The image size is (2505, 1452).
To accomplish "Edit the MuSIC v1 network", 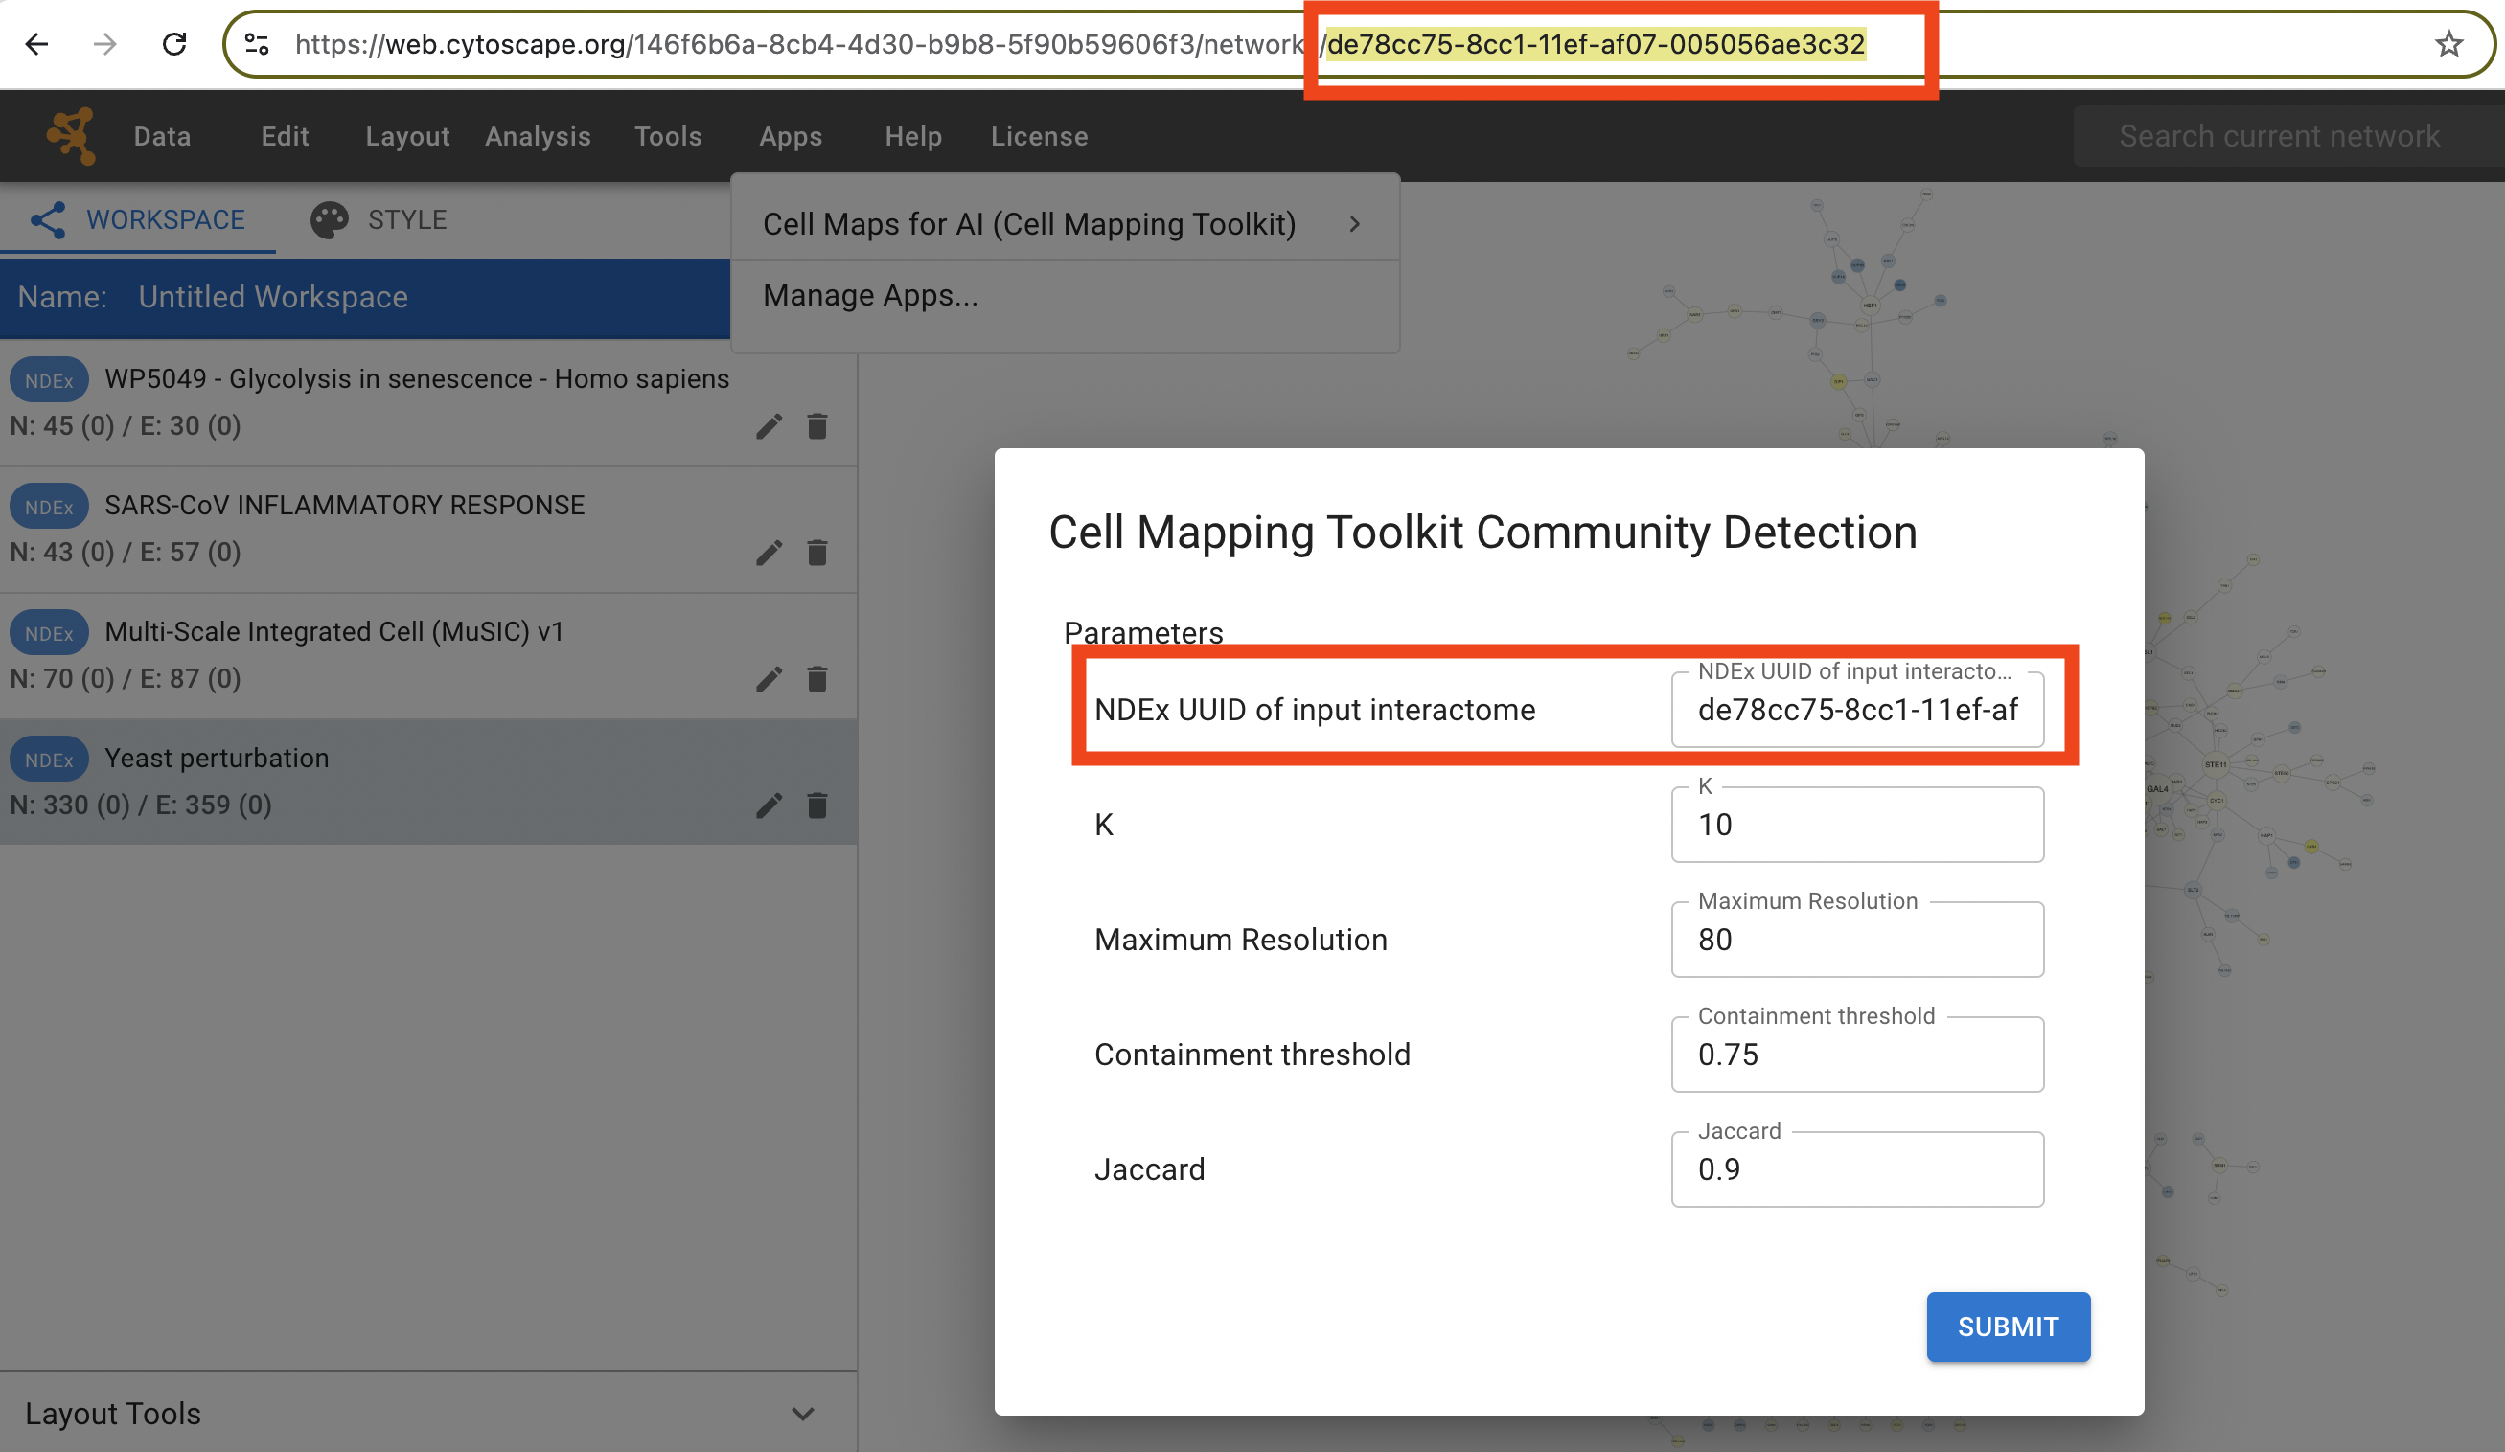I will pyautogui.click(x=769, y=679).
